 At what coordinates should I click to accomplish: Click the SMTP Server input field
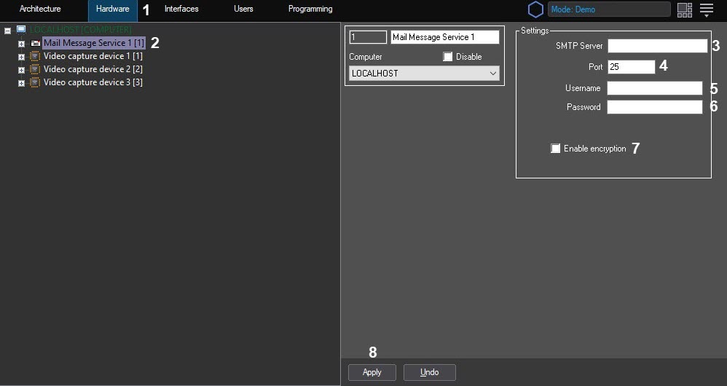click(x=658, y=46)
